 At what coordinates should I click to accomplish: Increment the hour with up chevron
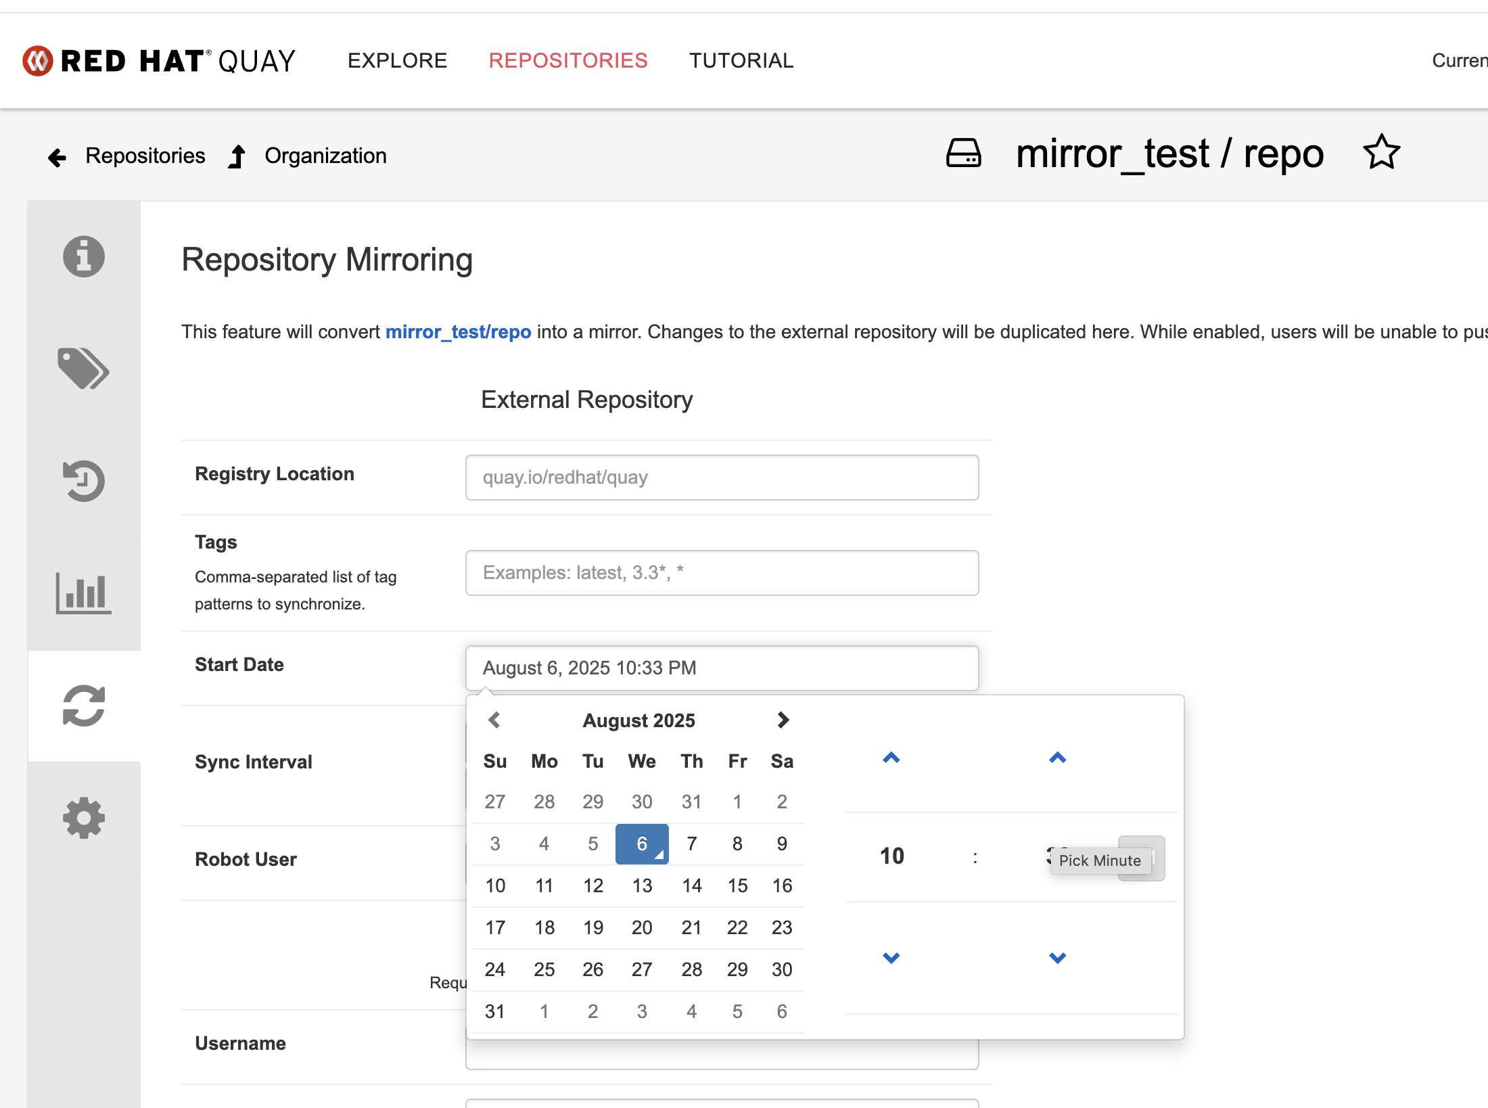[891, 758]
